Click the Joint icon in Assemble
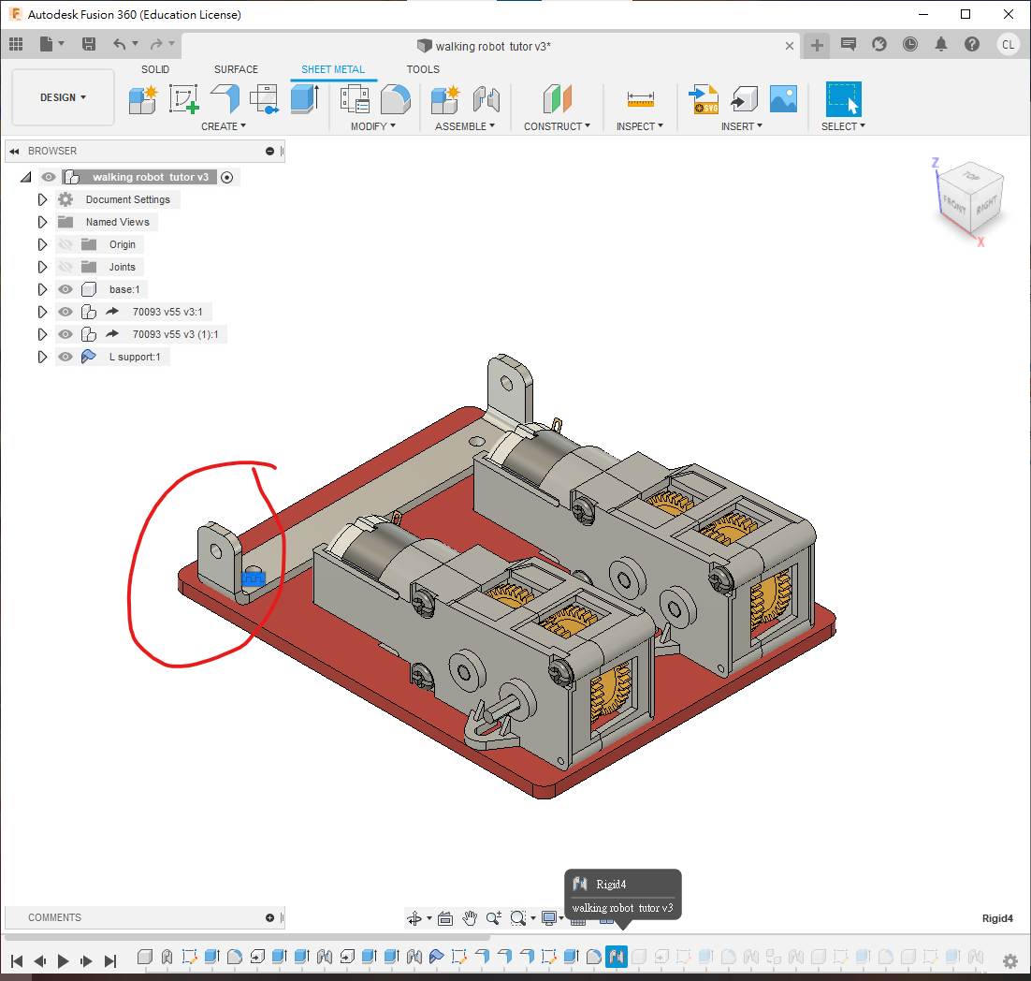The image size is (1031, 981). 486,98
